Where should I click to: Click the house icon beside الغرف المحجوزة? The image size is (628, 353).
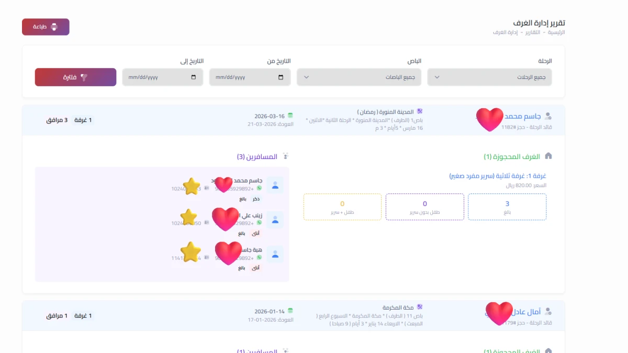tap(548, 156)
